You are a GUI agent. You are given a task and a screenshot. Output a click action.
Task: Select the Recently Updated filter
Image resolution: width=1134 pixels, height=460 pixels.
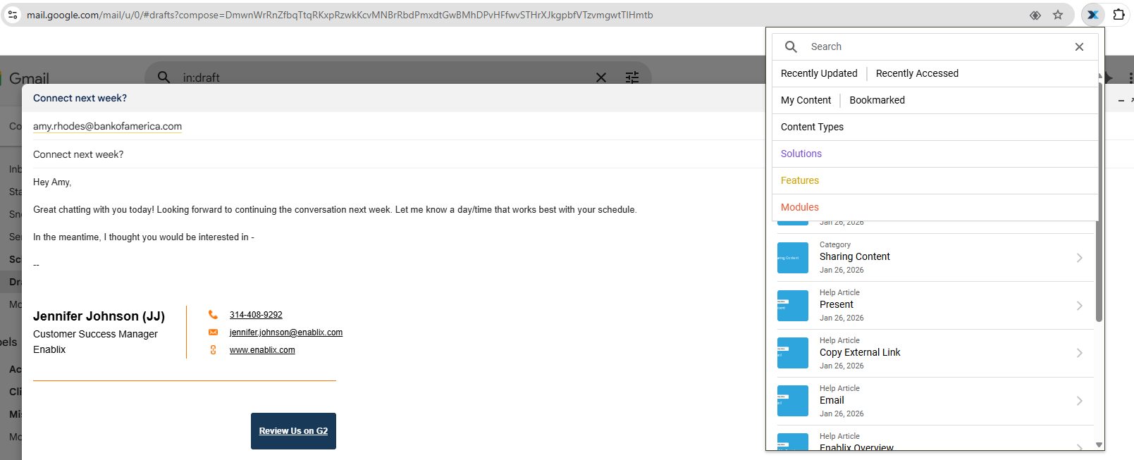tap(819, 73)
